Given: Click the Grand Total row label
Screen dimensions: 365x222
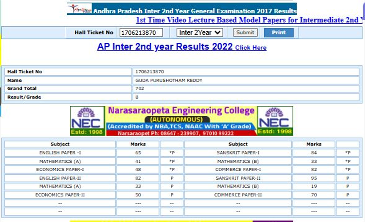Looking at the screenshot, I should 22,88.
